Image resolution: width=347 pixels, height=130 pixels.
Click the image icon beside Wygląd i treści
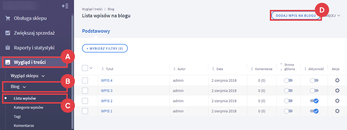[8, 62]
